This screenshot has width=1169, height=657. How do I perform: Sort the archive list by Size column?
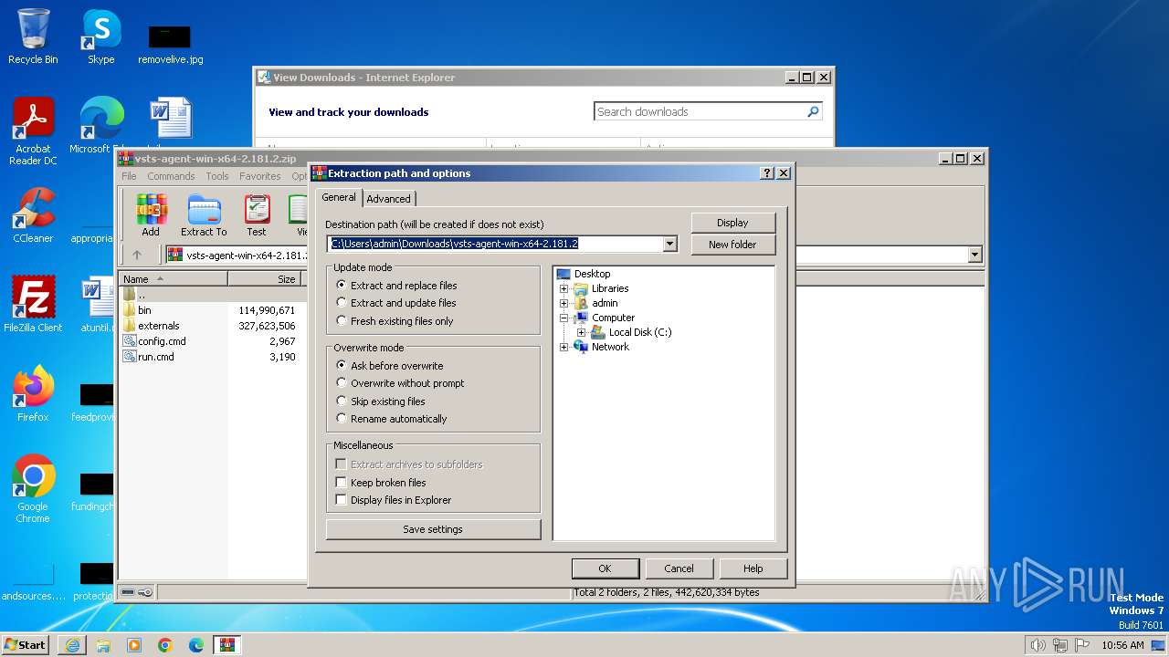click(265, 279)
